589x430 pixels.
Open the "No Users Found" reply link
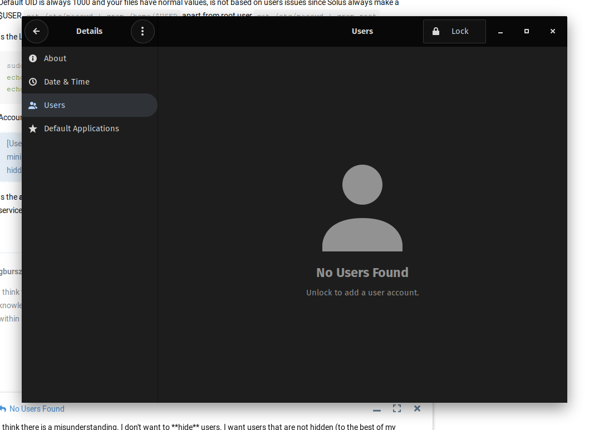37,409
